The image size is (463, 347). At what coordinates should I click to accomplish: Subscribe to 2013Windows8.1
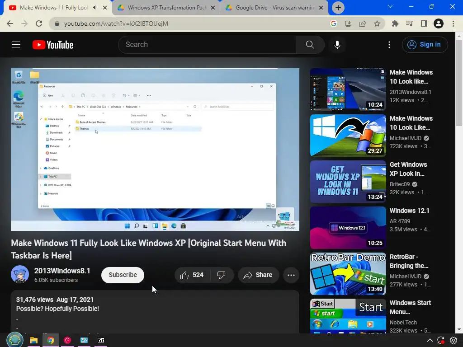point(123,275)
